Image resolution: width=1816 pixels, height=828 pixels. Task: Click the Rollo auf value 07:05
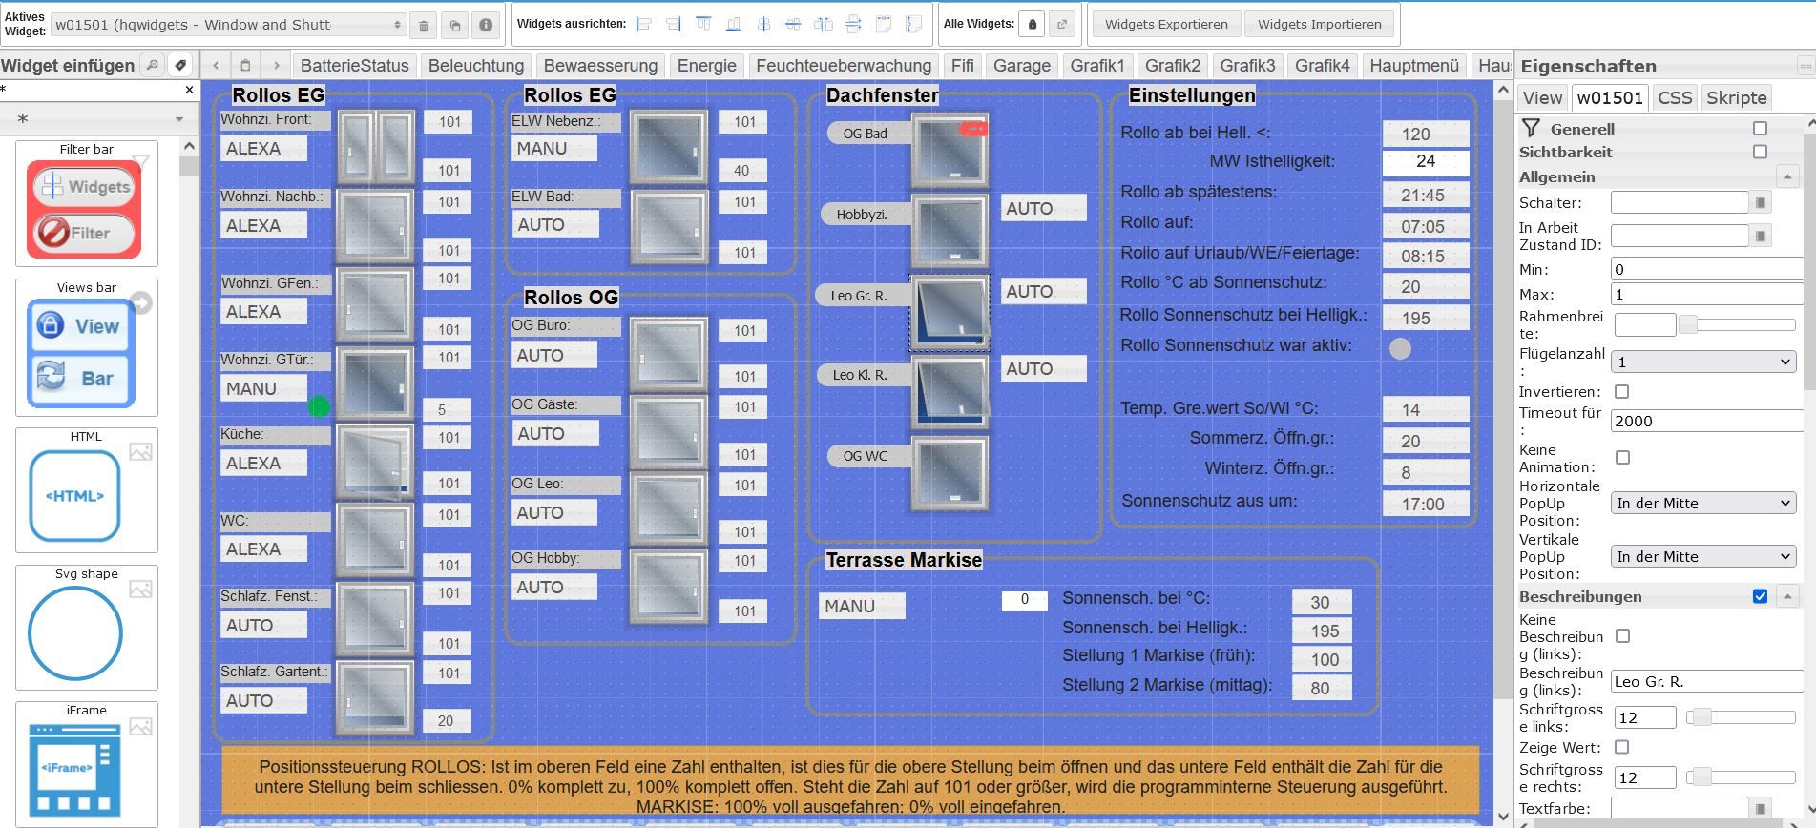(1425, 226)
